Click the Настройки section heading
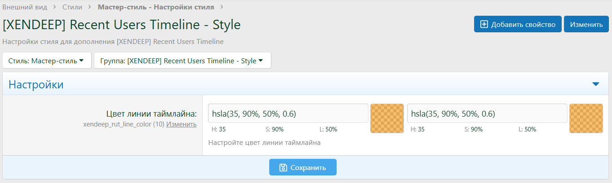Screen dimensions: 612x183 coord(36,84)
